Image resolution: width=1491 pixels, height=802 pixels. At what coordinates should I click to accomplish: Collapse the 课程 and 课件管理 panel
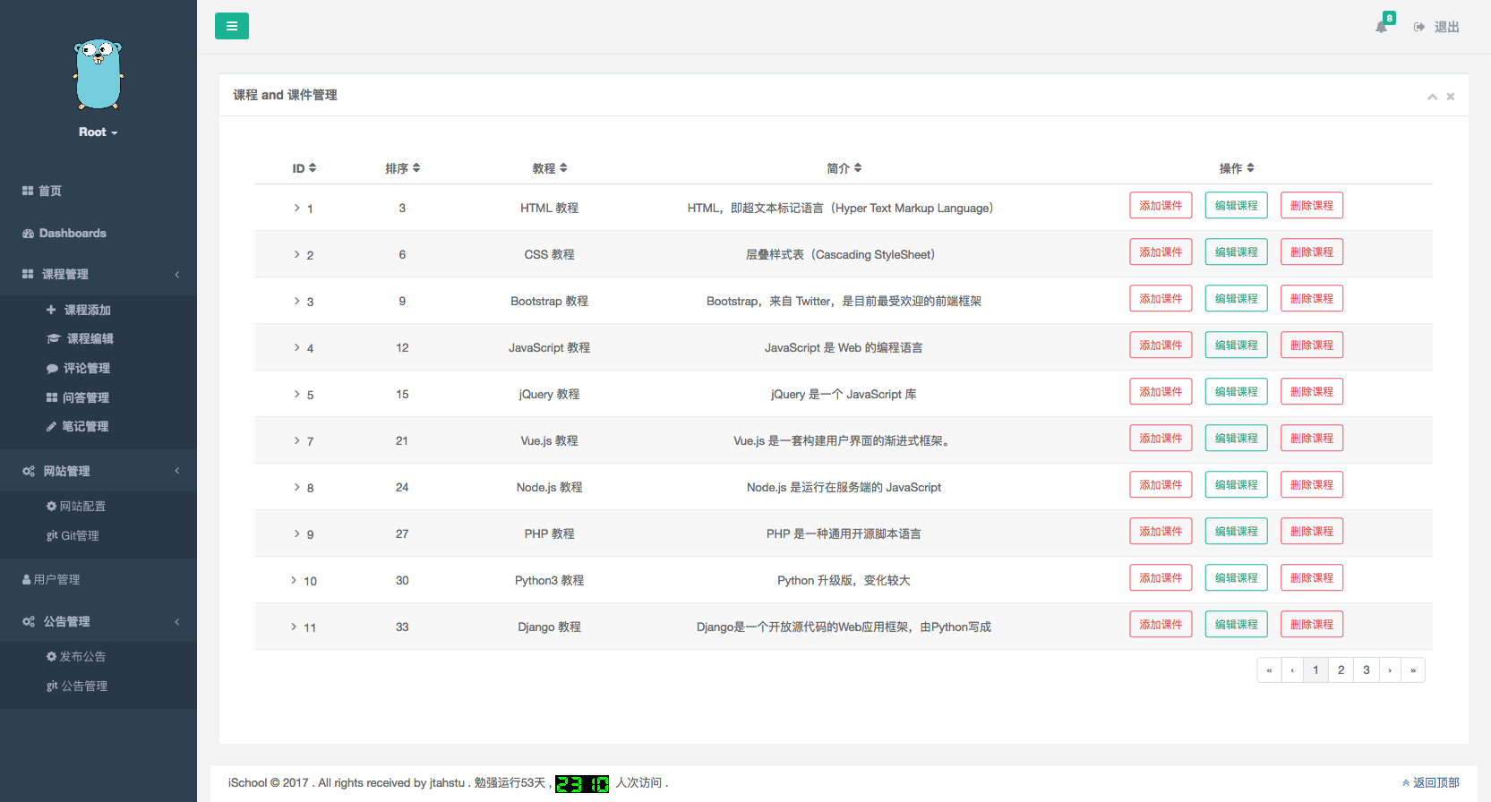point(1432,97)
